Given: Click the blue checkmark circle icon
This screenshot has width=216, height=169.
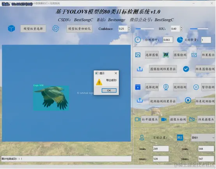Looking at the screenshot, I should tap(186, 69).
